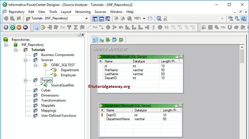Screen dimensions: 249x139
Task: Select the pointer arrow tool
Action: click(37, 28)
